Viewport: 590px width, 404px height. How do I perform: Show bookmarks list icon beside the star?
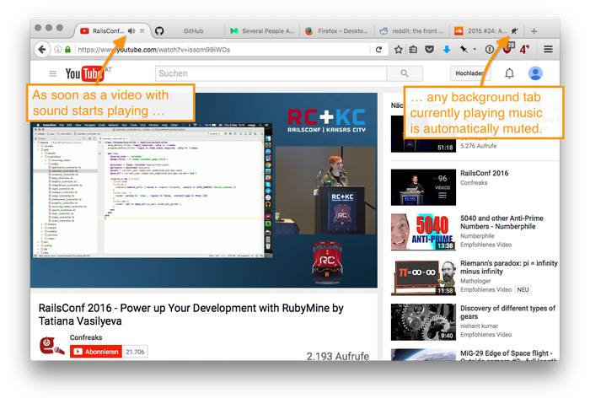(413, 49)
